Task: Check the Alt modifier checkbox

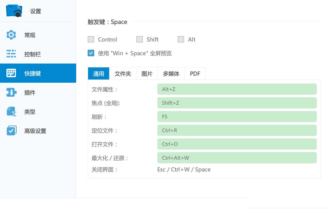Action: [x=181, y=39]
